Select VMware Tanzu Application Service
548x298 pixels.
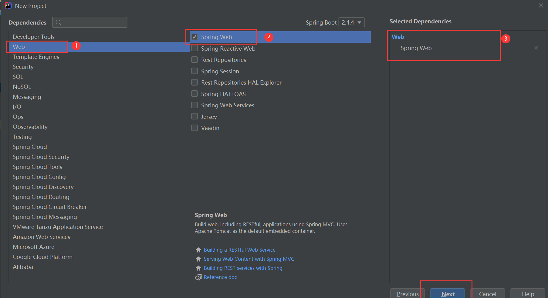tap(99, 227)
